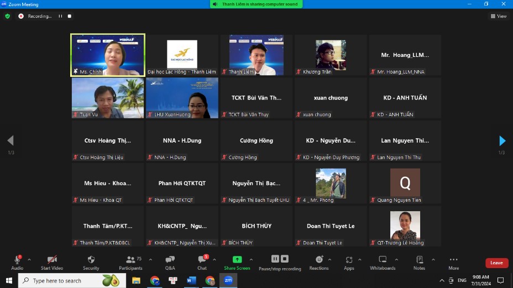This screenshot has height=288, width=513.
Task: Select Ms. Chinh's video thumbnail
Action: click(108, 54)
